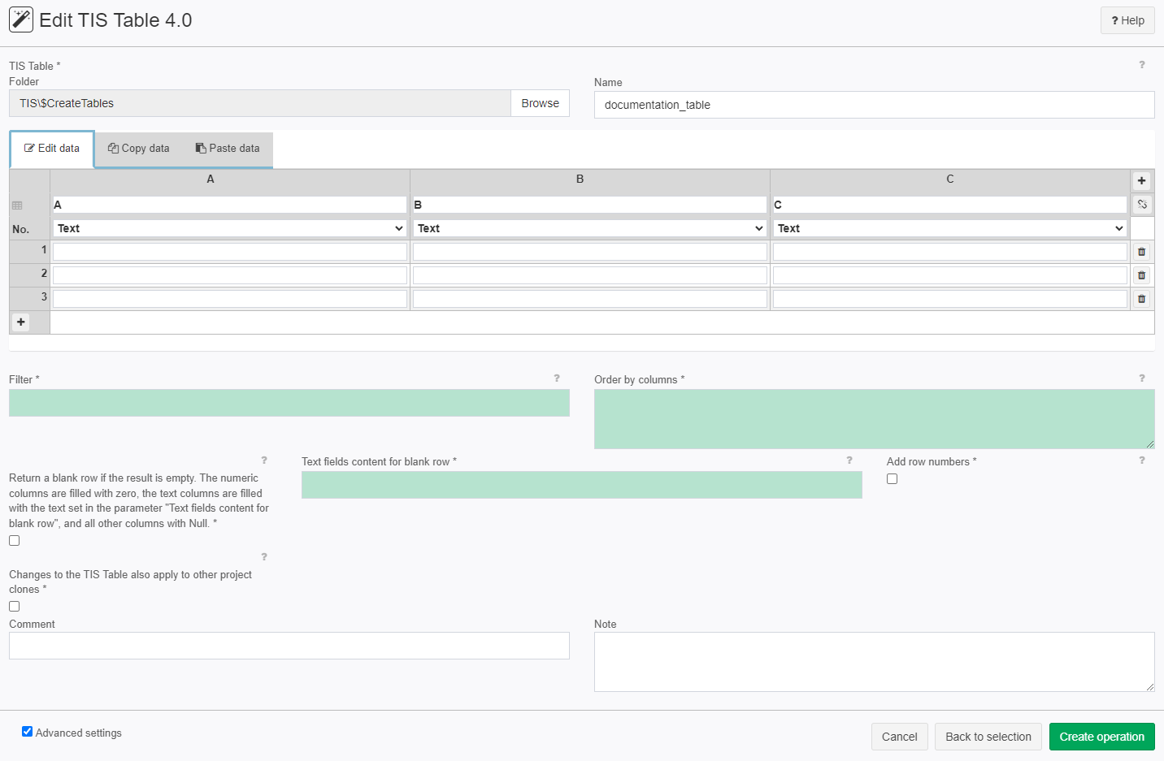Open the data type dropdown for column C
Image resolution: width=1164 pixels, height=761 pixels.
pos(949,228)
